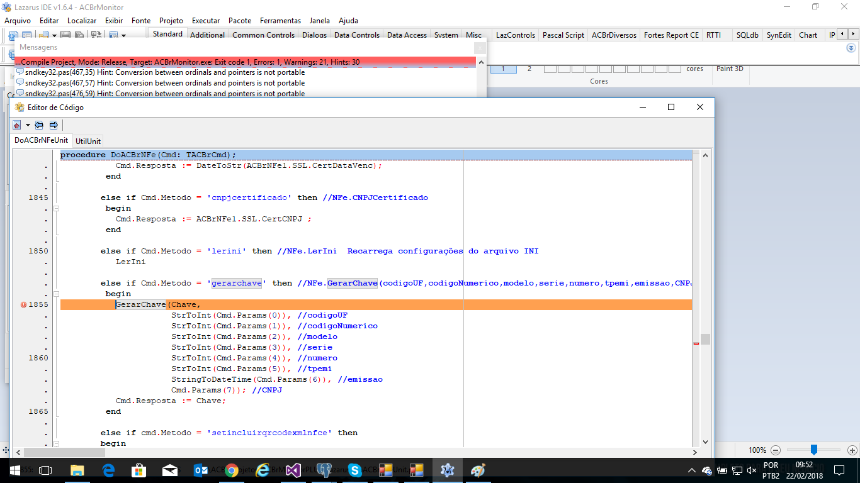The height and width of the screenshot is (483, 860).
Task: Click the code editor scroll down arrow
Action: 705,442
